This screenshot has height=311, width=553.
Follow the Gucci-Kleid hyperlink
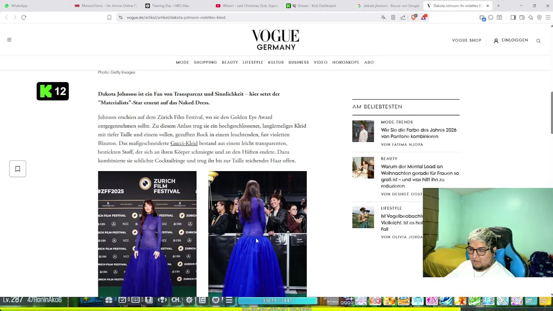184,143
